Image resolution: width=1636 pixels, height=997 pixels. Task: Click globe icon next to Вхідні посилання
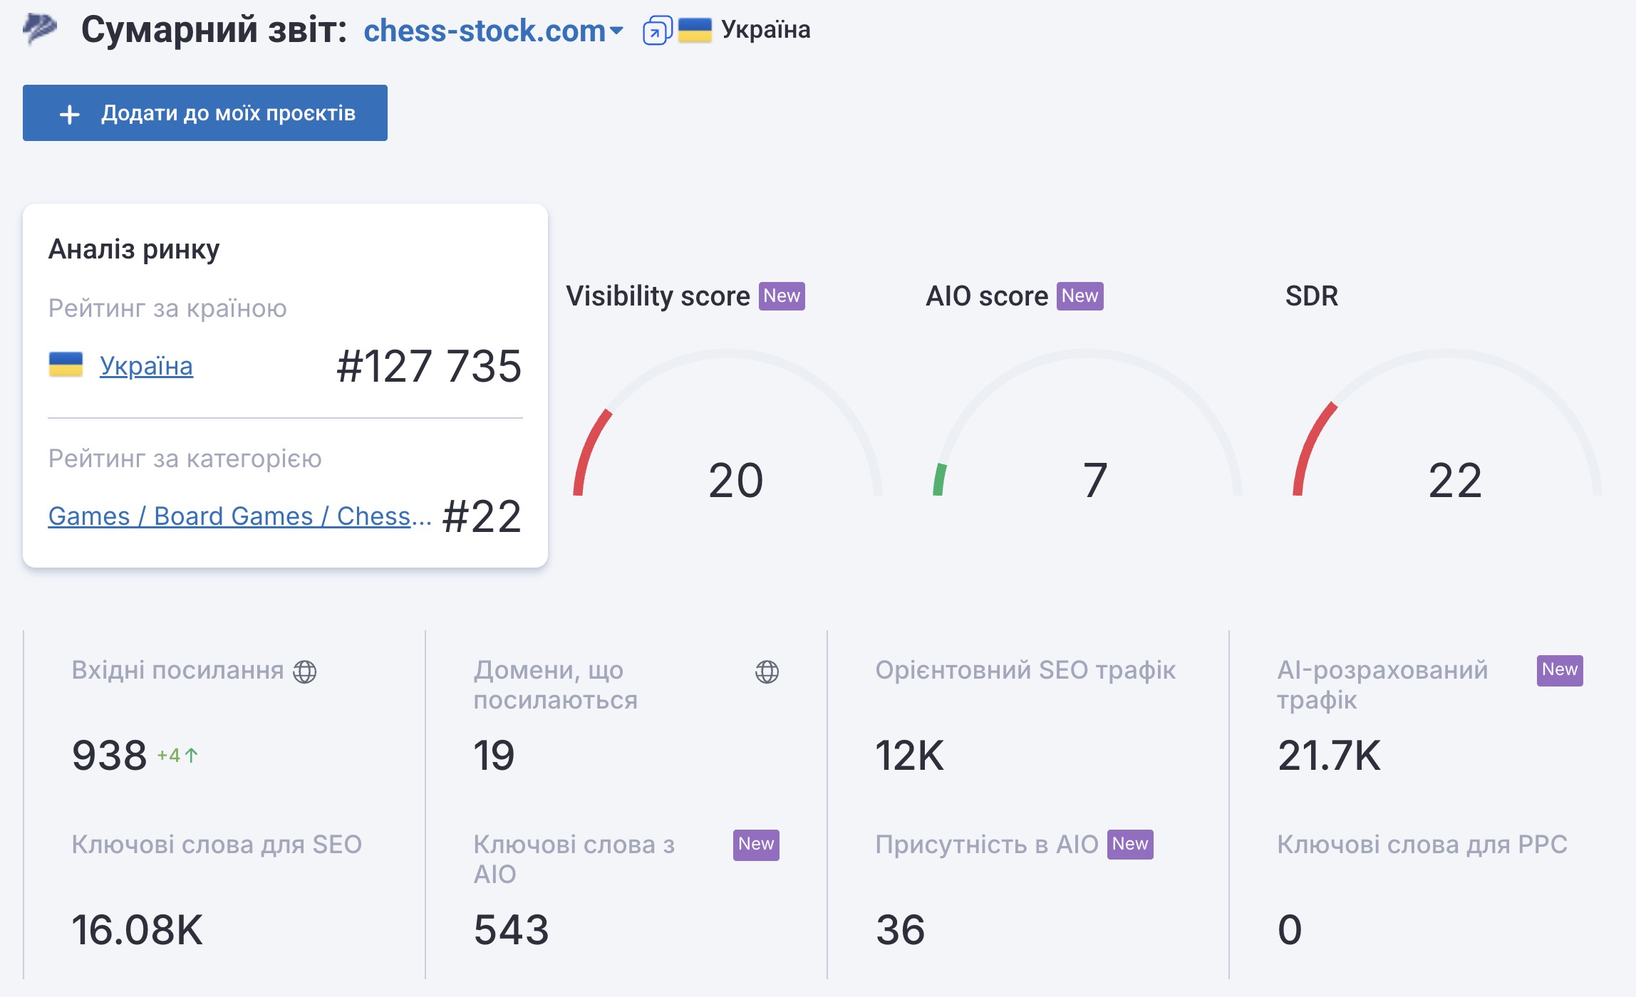[305, 671]
